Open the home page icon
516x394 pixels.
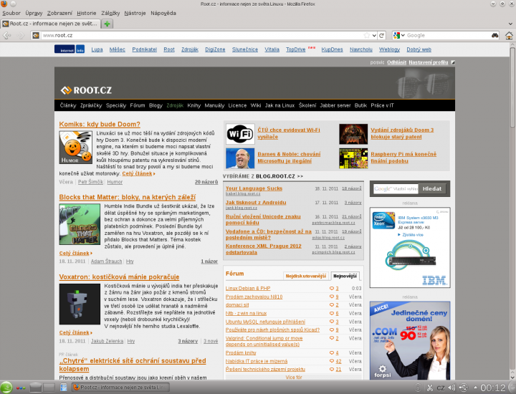tap(509, 35)
